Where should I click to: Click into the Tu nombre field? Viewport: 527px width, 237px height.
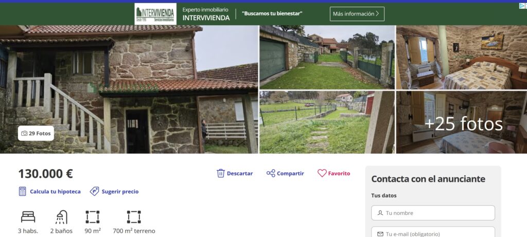click(x=433, y=213)
